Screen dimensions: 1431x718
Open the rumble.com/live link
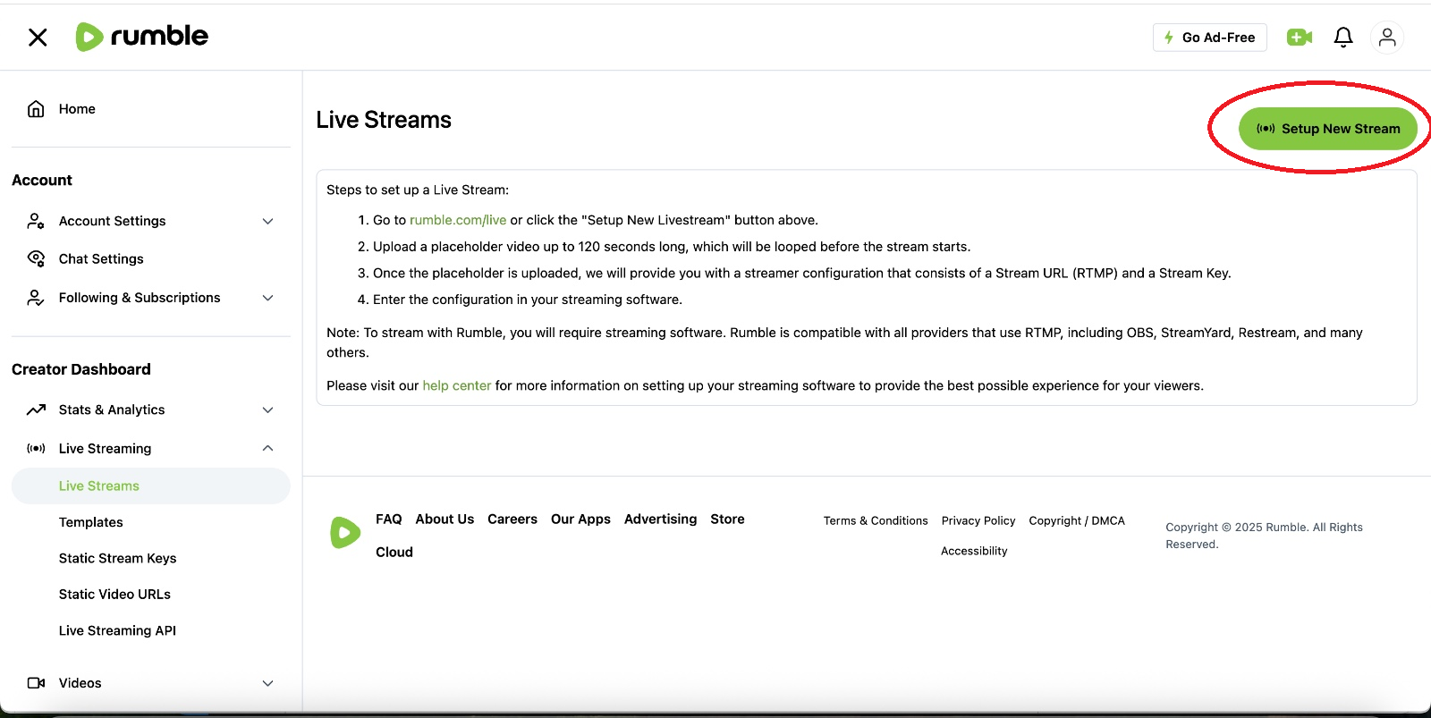tap(457, 220)
